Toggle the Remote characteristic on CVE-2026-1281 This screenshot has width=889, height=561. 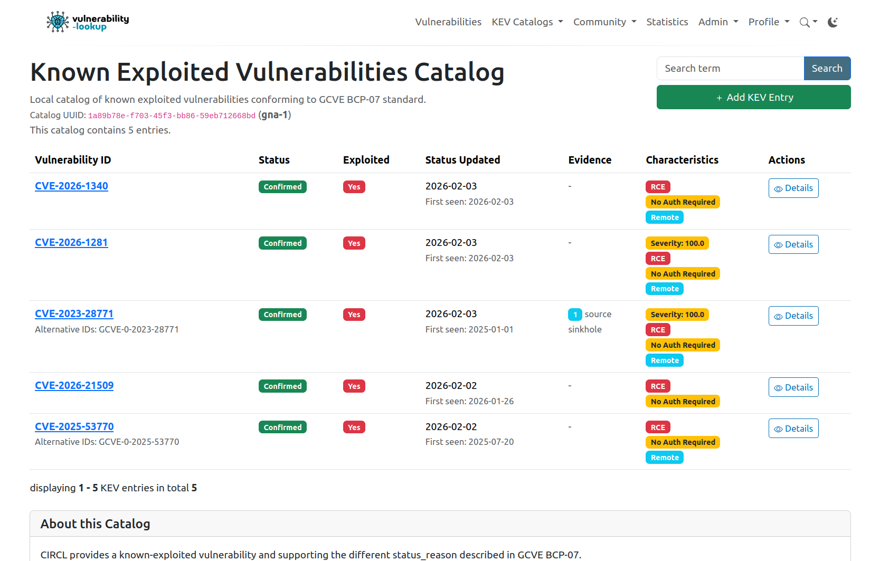[x=664, y=289]
